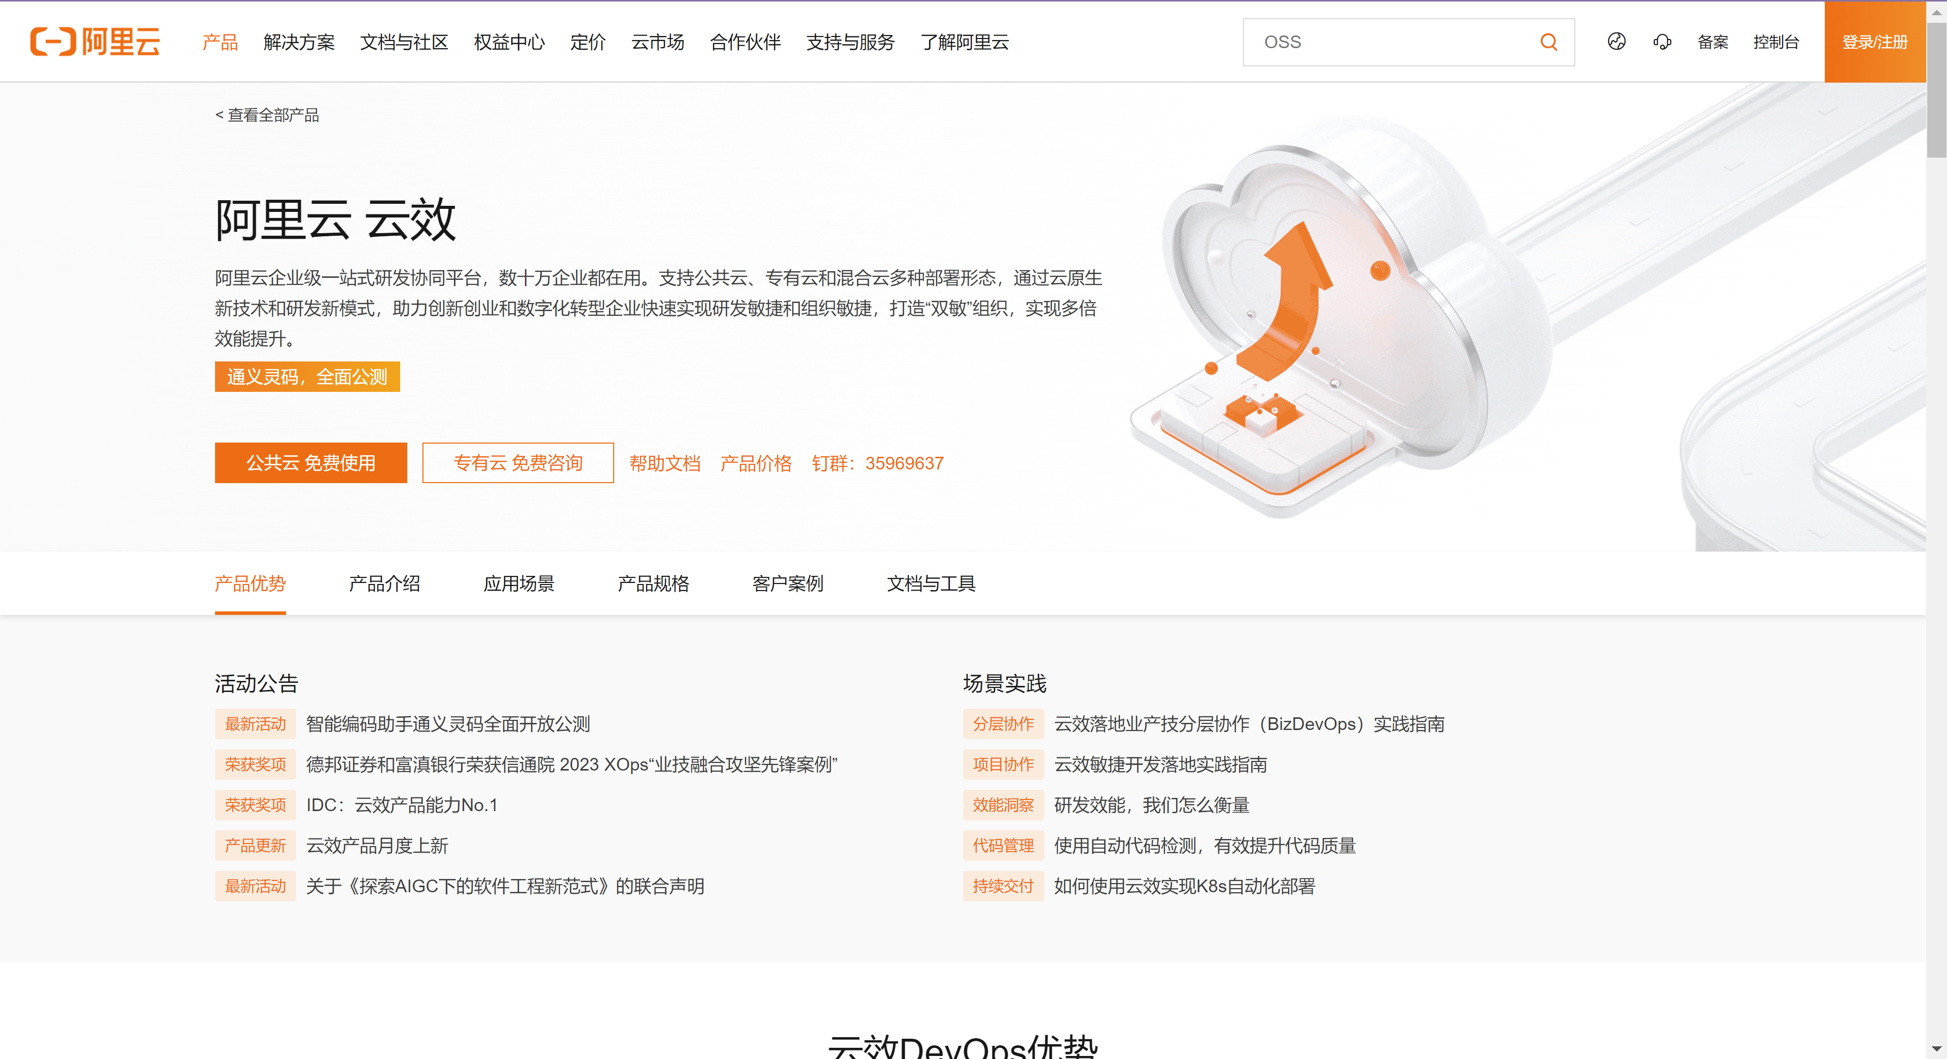Expand the 解决方案 navigation menu
This screenshot has width=1947, height=1059.
299,42
